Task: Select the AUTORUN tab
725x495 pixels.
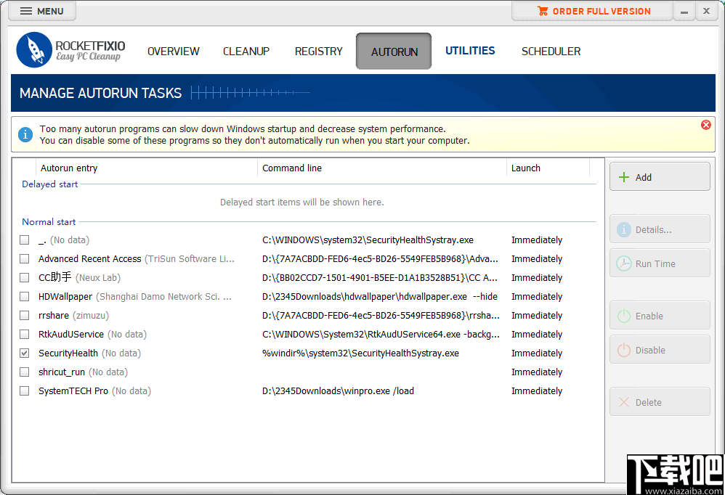Action: click(394, 52)
